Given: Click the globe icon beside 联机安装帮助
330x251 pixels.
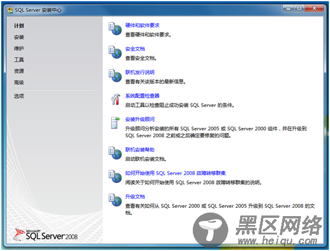Looking at the screenshot, I should click(x=115, y=153).
